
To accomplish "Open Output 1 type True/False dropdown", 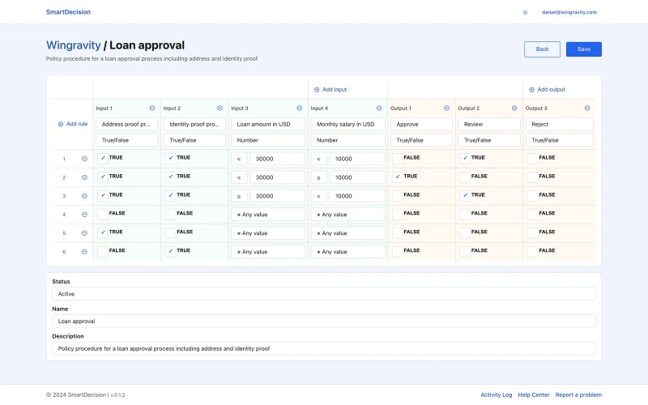I will click(x=421, y=140).
